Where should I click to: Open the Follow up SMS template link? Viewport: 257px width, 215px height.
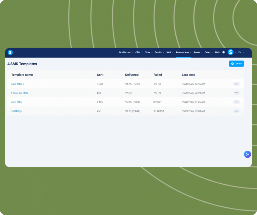[x=19, y=93]
